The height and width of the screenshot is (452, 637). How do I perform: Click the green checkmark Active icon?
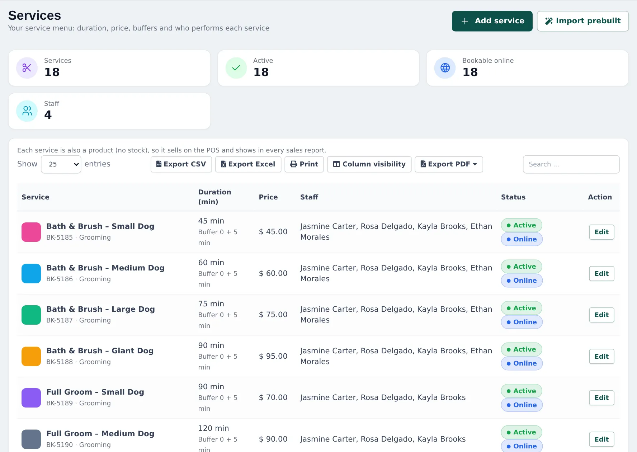[x=236, y=68]
